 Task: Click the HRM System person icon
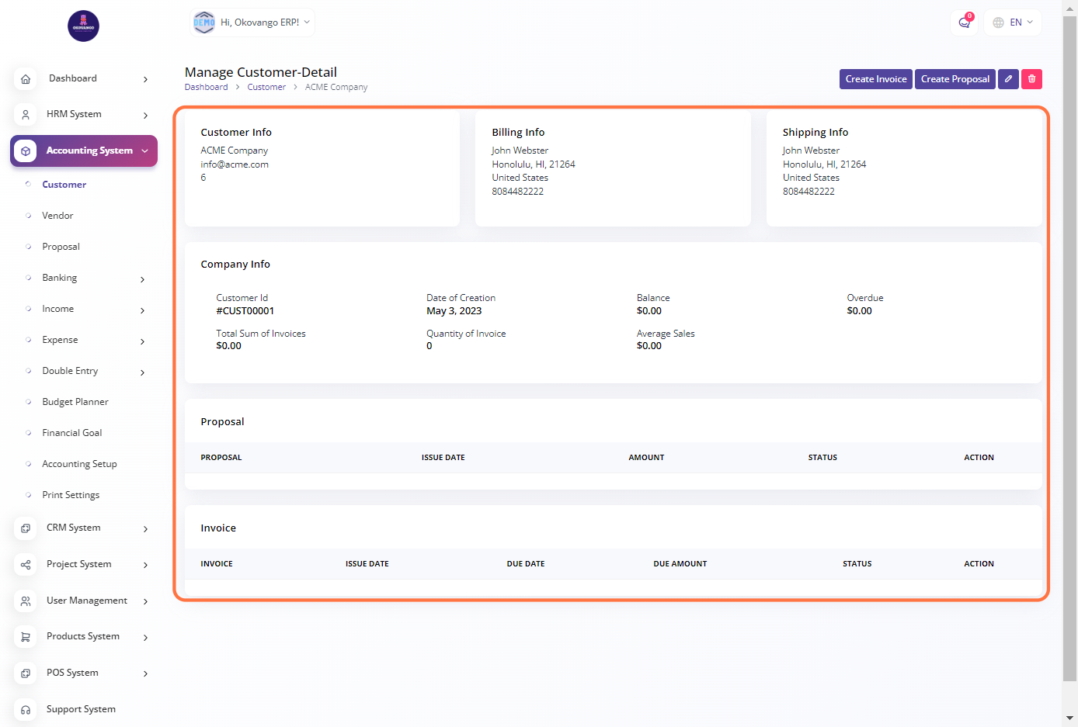pyautogui.click(x=26, y=115)
